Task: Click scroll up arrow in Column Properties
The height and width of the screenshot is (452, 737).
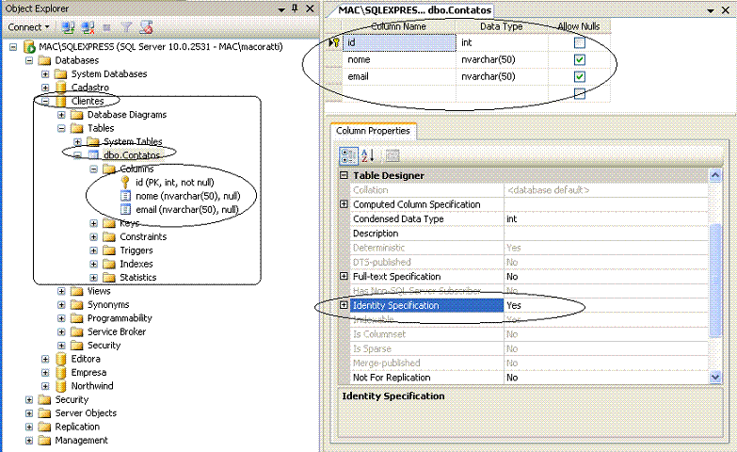Action: pos(715,175)
